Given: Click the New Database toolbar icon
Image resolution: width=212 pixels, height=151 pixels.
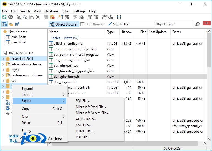Looking at the screenshot, I should 46,17.
